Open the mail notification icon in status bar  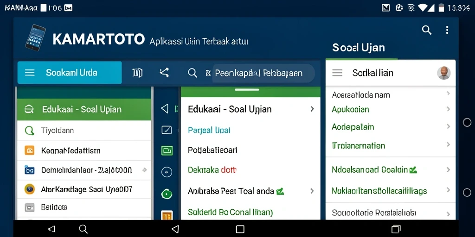pos(385,8)
